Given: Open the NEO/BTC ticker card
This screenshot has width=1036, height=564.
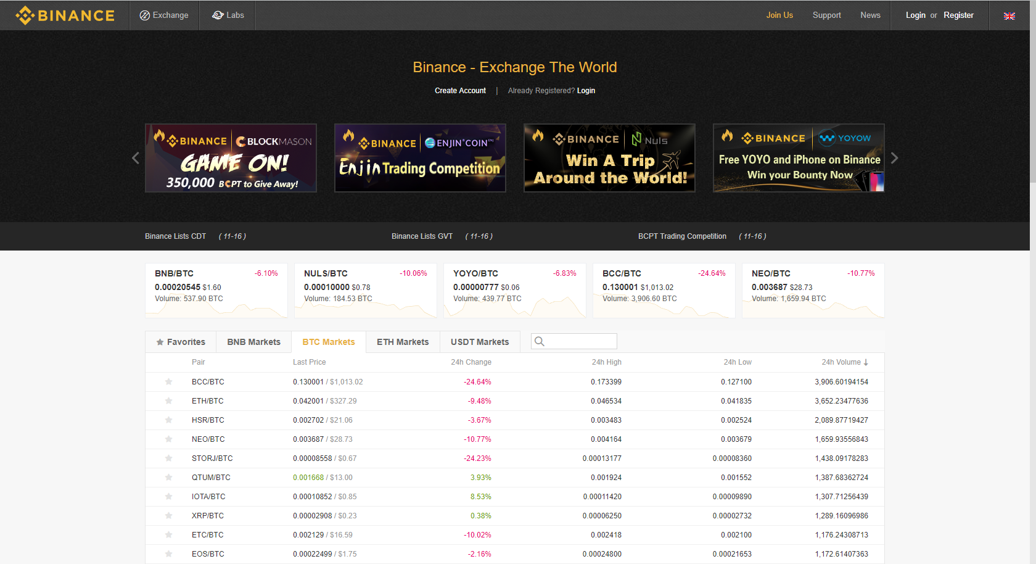Looking at the screenshot, I should click(813, 291).
